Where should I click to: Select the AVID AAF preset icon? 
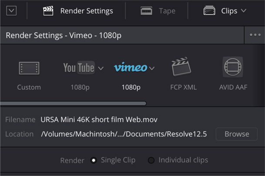(x=233, y=68)
